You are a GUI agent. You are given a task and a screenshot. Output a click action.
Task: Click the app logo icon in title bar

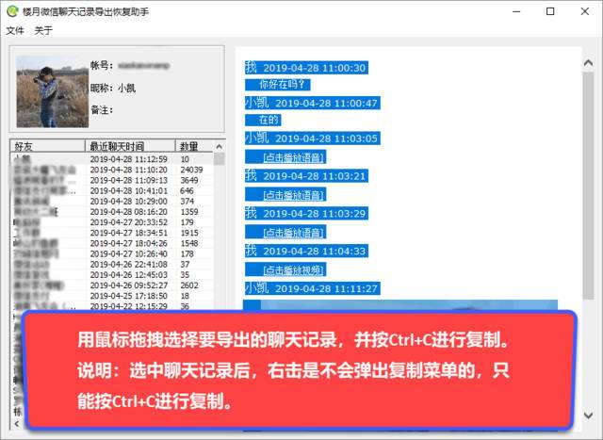[12, 11]
